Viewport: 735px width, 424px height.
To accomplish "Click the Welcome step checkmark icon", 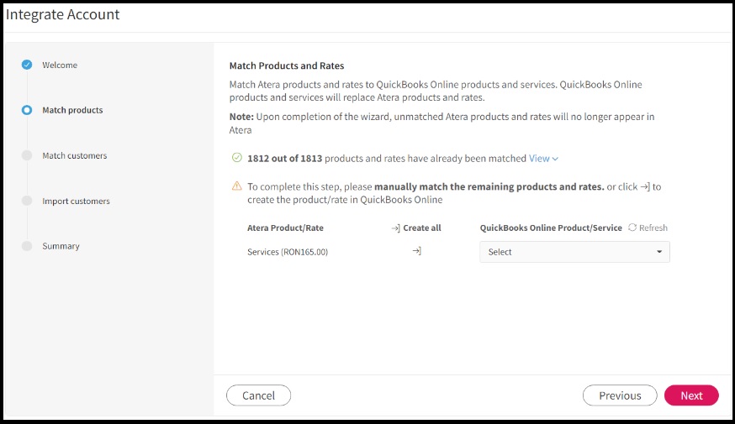I will [27, 65].
